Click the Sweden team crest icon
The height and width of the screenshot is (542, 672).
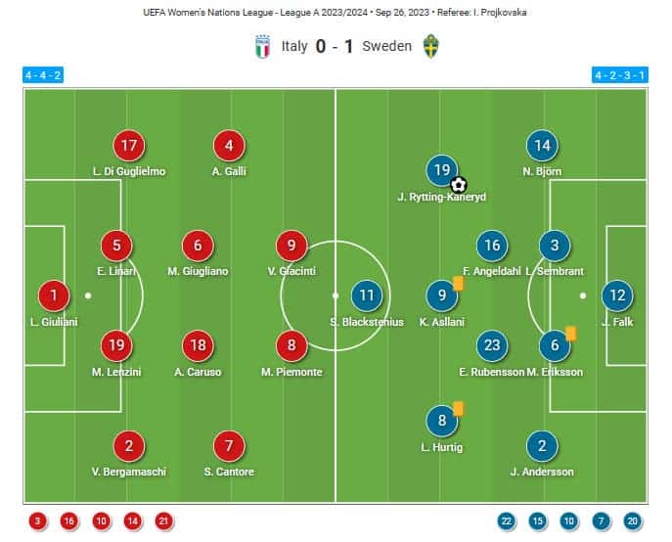click(x=431, y=46)
